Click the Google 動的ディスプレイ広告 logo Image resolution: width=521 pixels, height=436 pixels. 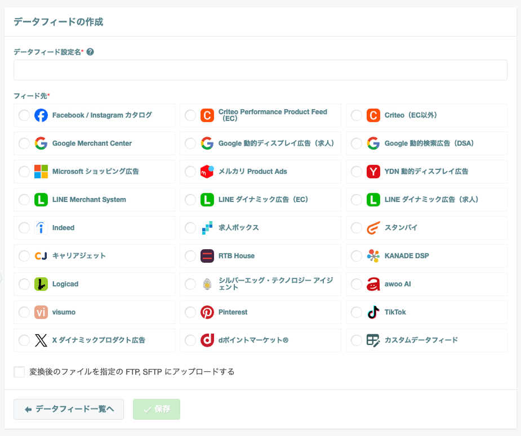(207, 143)
